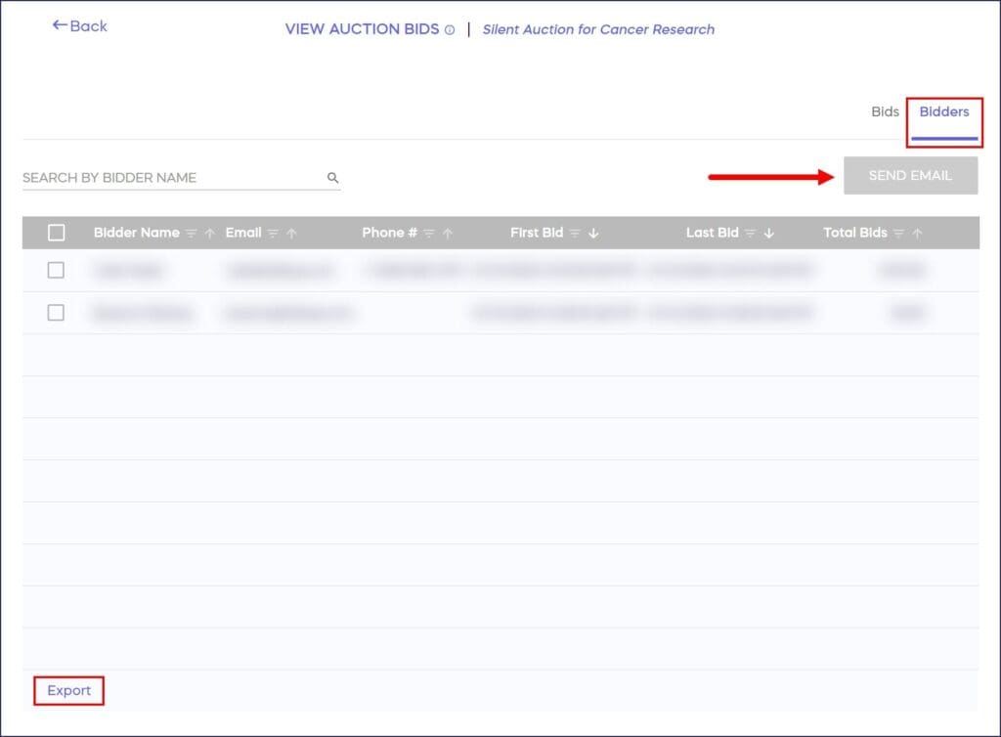Check the select-all checkbox in the table header
Image resolution: width=1001 pixels, height=737 pixels.
(x=56, y=233)
